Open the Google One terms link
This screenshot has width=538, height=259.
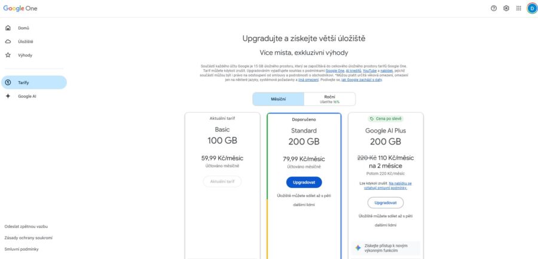(335, 70)
